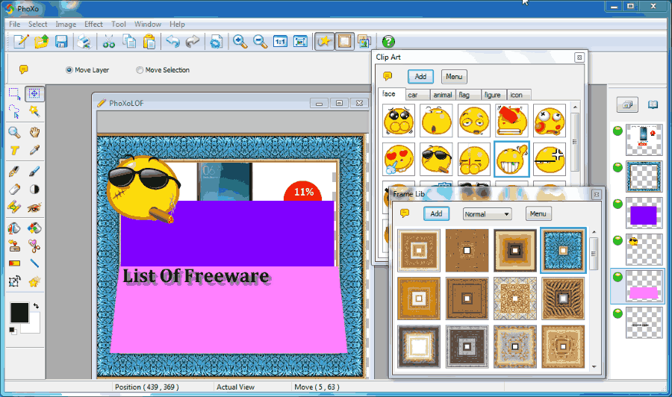Viewport: 672px width, 397px height.
Task: Click Menu button in Clip Art panel
Action: pyautogui.click(x=454, y=77)
